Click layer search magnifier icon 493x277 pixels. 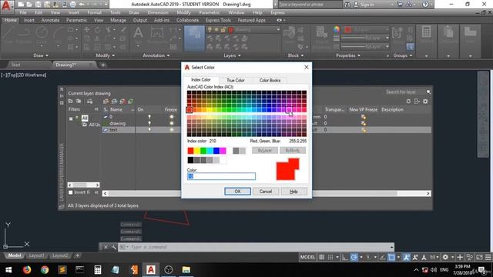(x=428, y=92)
